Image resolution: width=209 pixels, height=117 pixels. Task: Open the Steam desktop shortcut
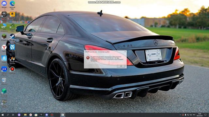(12, 37)
